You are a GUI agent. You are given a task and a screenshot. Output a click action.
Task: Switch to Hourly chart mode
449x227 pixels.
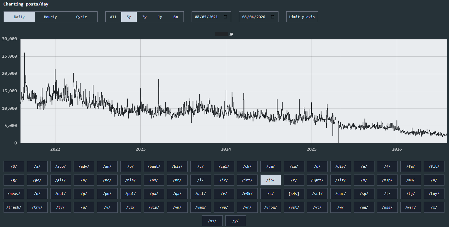click(x=50, y=17)
